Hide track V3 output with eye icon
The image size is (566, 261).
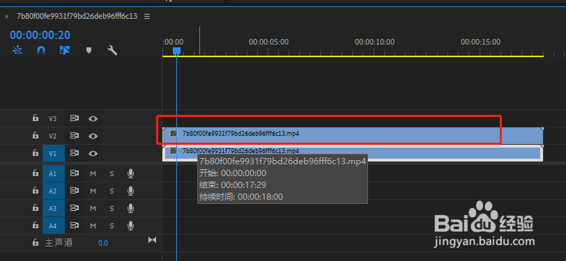click(x=93, y=118)
